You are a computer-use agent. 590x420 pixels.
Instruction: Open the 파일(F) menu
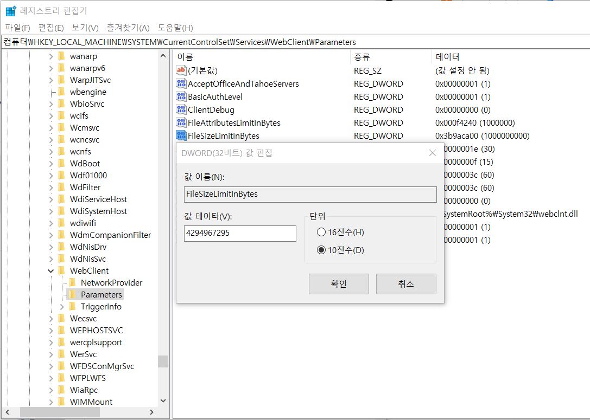coord(17,28)
